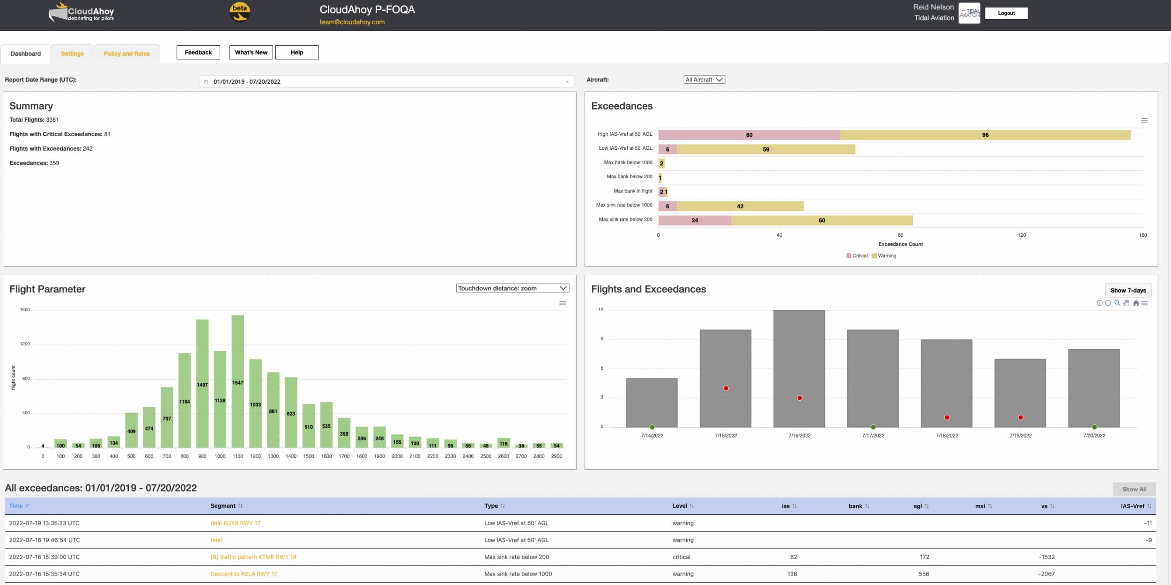Select the All Aircraft dropdown
The height and width of the screenshot is (585, 1171).
704,79
